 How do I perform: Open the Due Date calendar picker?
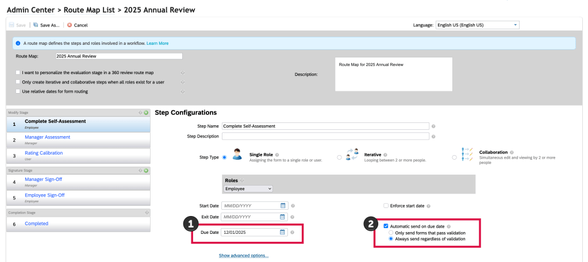tap(283, 232)
